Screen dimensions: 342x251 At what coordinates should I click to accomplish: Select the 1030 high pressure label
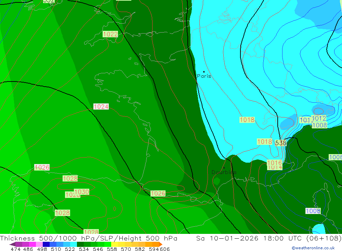tap(81, 192)
